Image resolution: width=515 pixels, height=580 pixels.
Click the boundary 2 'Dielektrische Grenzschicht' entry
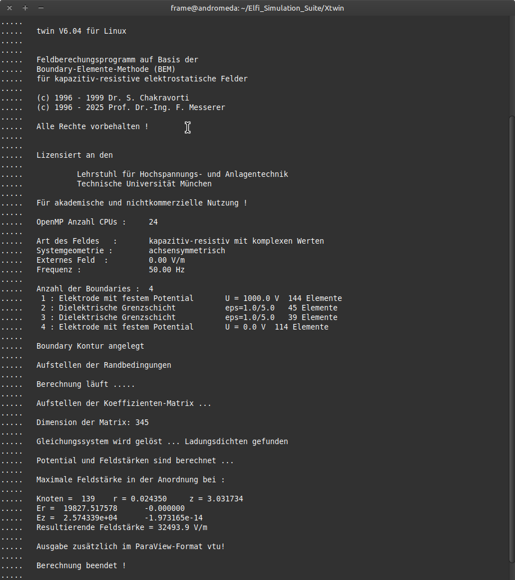[117, 308]
